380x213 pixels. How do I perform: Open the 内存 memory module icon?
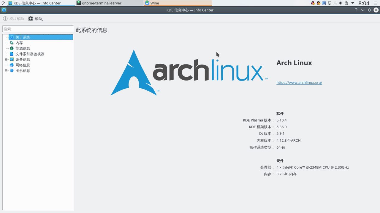pos(12,43)
